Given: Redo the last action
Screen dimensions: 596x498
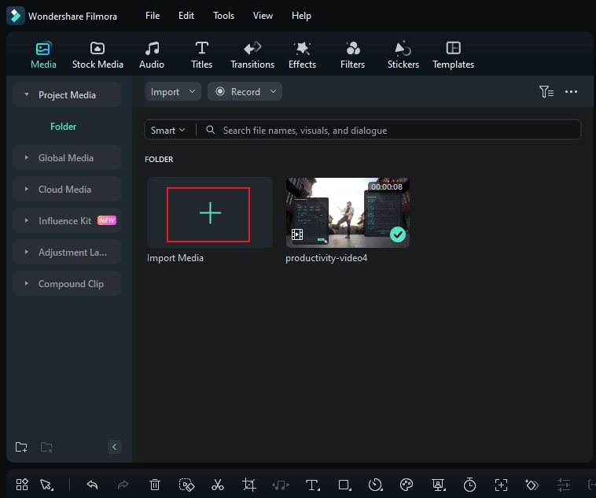Looking at the screenshot, I should [123, 485].
